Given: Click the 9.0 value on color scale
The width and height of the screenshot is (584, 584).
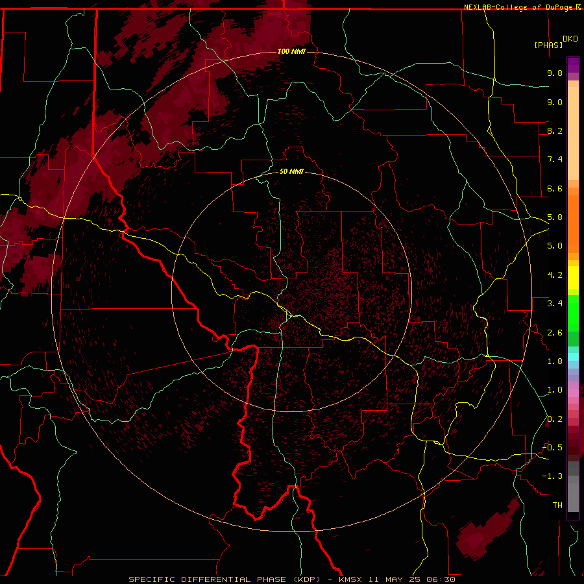Looking at the screenshot, I should click(555, 102).
